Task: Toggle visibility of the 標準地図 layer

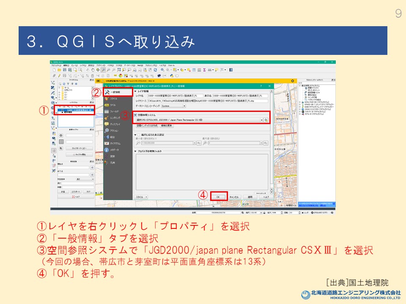Action: [x=63, y=113]
